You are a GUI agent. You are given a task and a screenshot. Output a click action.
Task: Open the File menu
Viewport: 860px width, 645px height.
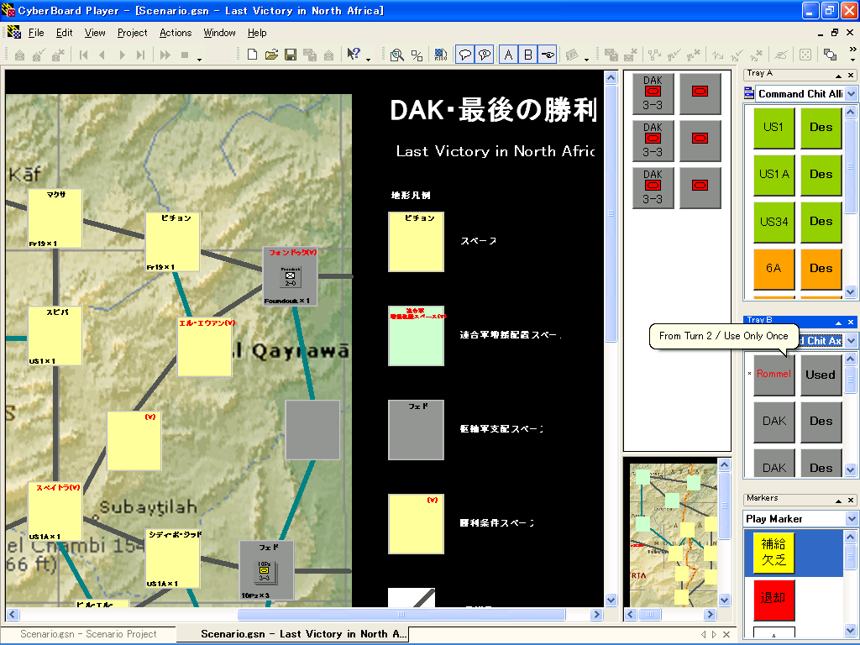pyautogui.click(x=36, y=33)
